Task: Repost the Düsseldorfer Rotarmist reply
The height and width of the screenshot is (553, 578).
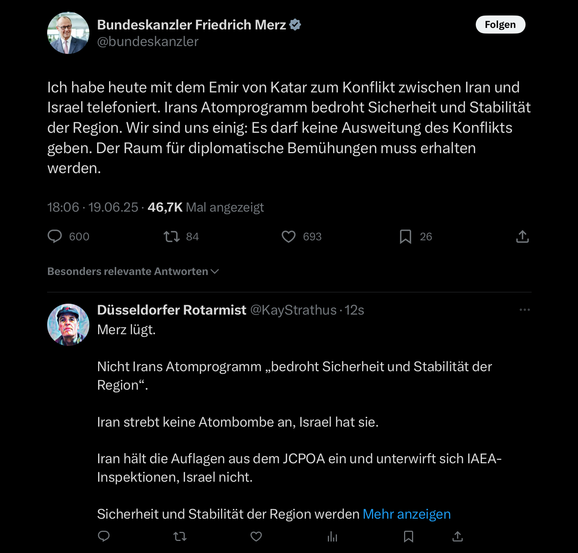Action: click(x=180, y=536)
